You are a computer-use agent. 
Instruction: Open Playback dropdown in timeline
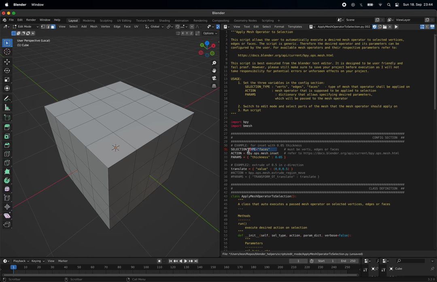coord(21,261)
